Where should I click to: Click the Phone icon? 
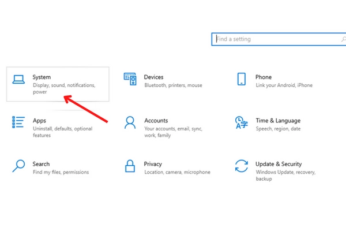(242, 79)
